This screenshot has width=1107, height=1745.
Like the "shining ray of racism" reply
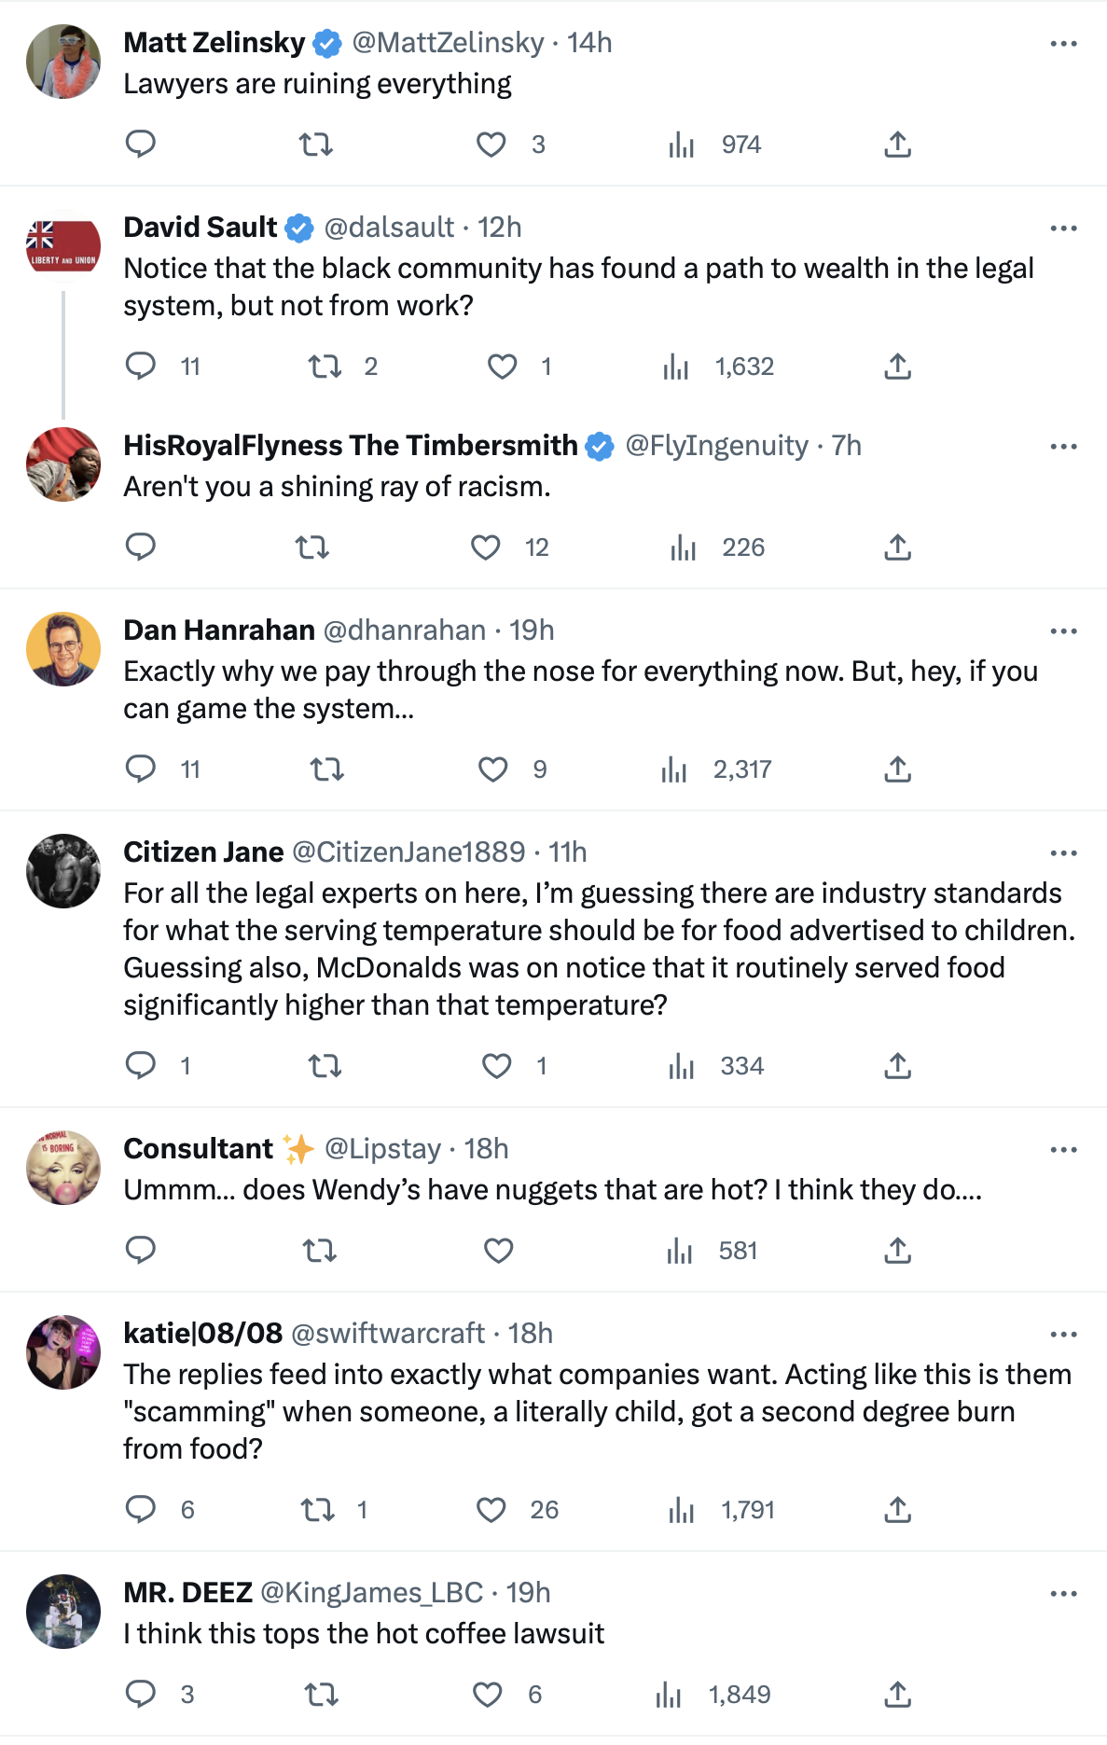tap(486, 547)
